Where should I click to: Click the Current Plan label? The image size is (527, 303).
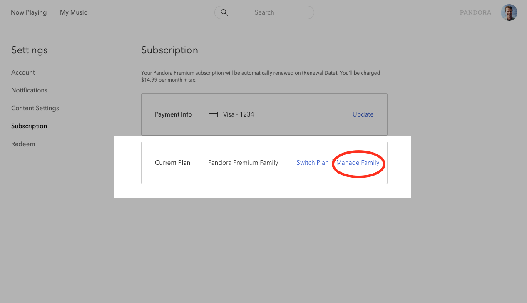click(172, 163)
